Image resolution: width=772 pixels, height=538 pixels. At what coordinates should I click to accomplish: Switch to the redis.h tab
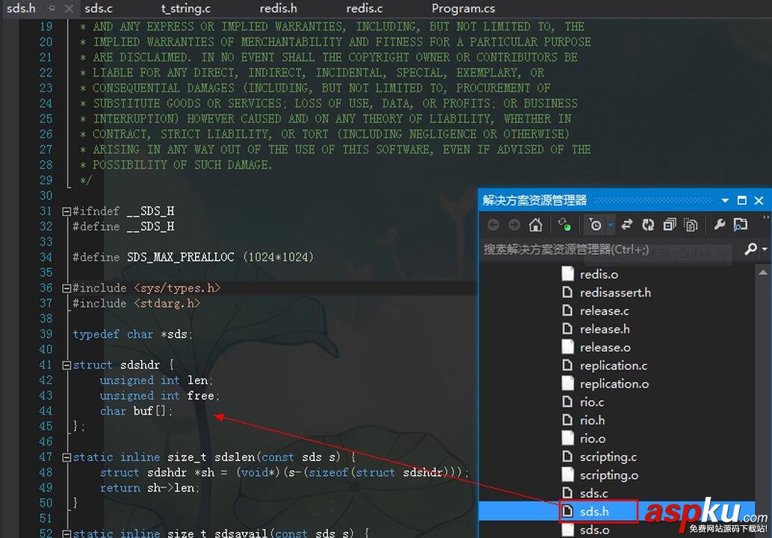pos(278,8)
